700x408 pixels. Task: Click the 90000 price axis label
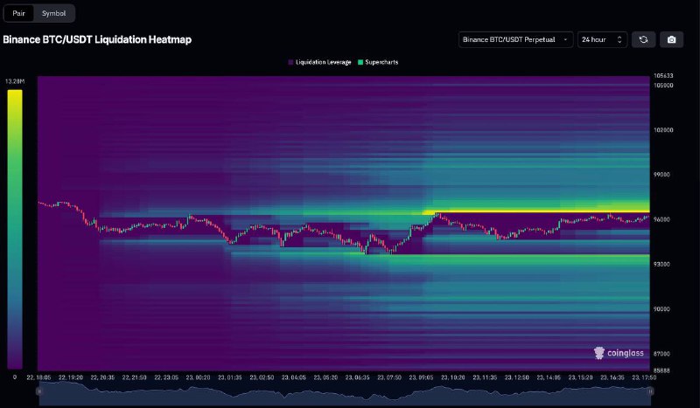tap(661, 308)
